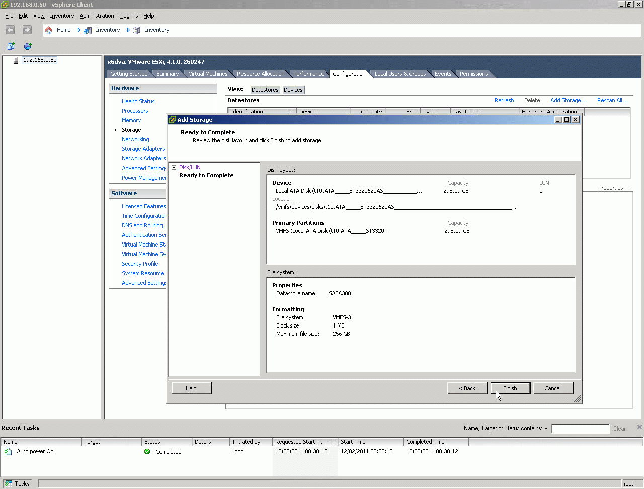Cancel the Add Storage wizard
The image size is (644, 489).
point(552,388)
